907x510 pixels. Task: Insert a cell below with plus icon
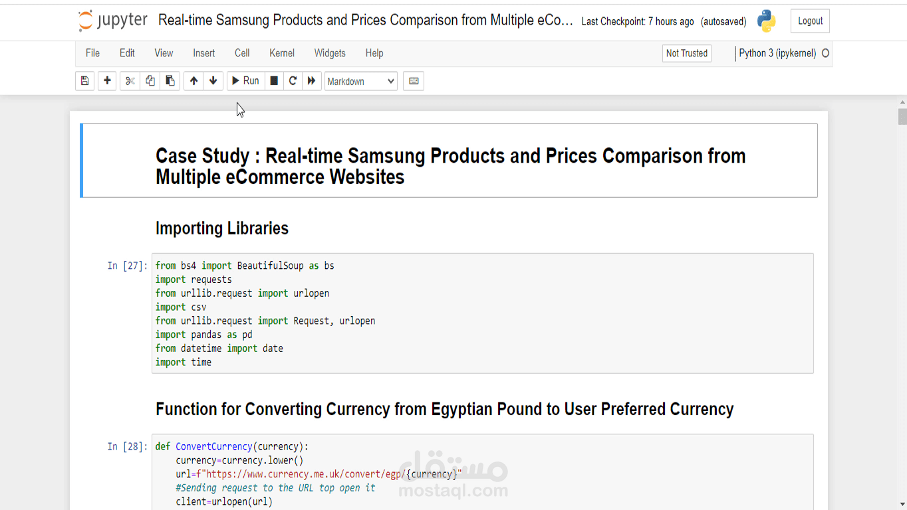[107, 81]
